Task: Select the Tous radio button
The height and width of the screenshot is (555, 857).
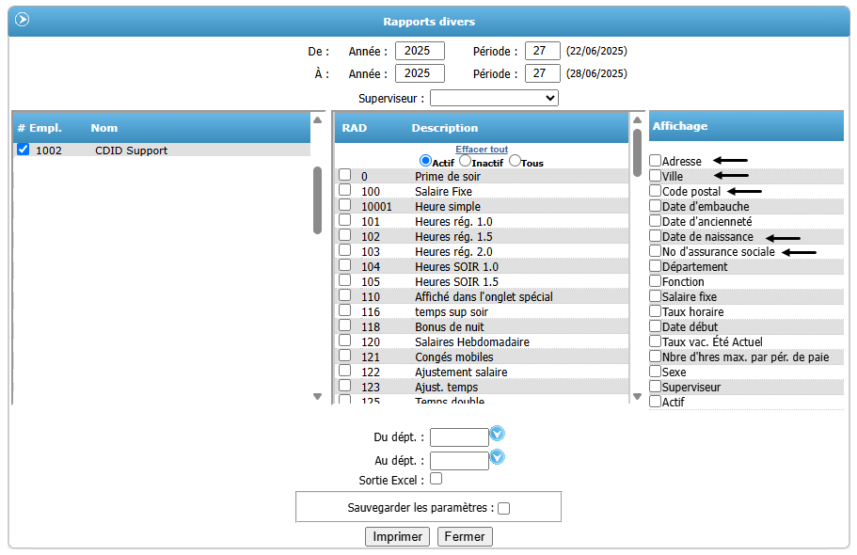Action: [x=515, y=162]
